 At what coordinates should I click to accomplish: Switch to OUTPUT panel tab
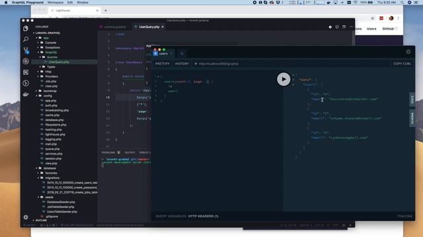130,153
